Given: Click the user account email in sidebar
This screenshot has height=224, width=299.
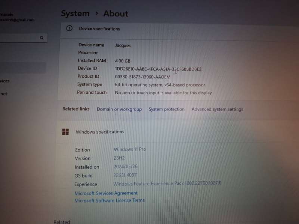Looking at the screenshot, I should (x=17, y=20).
